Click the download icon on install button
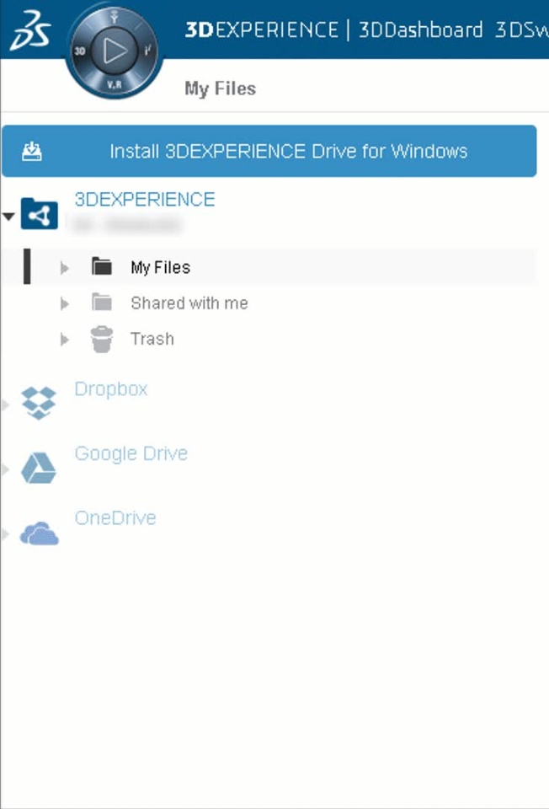Image resolution: width=549 pixels, height=809 pixels. (32, 151)
